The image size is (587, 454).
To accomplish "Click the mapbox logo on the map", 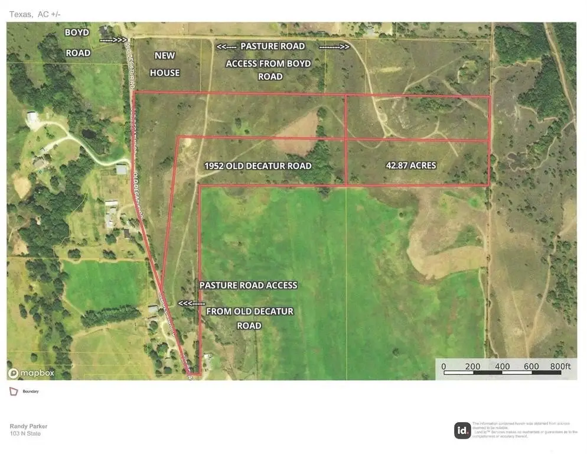I will pos(31,373).
